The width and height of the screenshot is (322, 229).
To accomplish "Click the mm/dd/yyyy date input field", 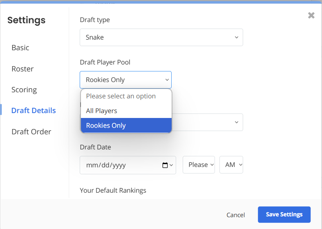I will click(x=128, y=165).
